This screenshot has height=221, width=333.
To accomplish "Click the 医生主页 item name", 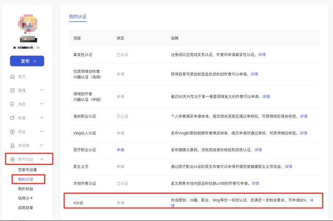I will point(81,167).
